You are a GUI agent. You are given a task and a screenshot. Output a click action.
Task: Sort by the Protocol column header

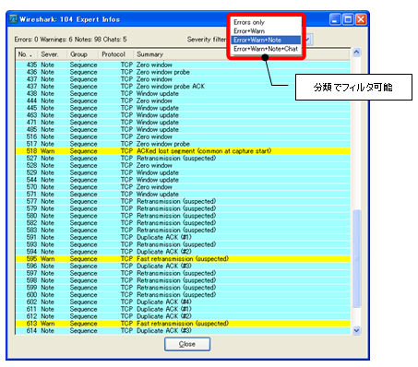click(x=116, y=54)
